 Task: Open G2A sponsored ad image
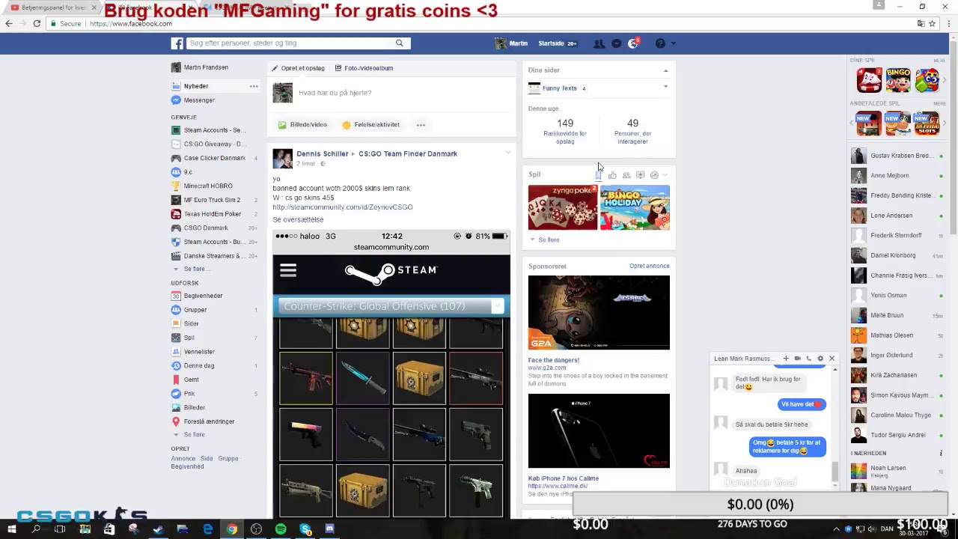pyautogui.click(x=599, y=312)
